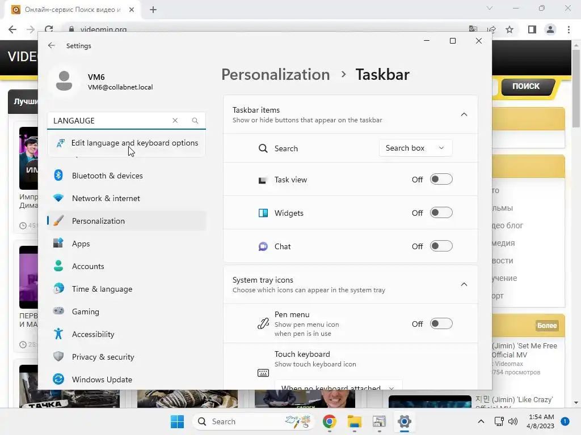Click the Touch keyboard icon
The image size is (581, 435).
(263, 373)
